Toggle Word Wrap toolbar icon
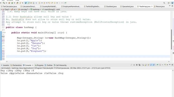Screen dimensions: 174x97 [x=31, y=3]
